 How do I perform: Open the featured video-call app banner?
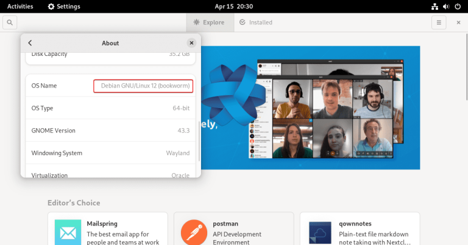coord(310,108)
